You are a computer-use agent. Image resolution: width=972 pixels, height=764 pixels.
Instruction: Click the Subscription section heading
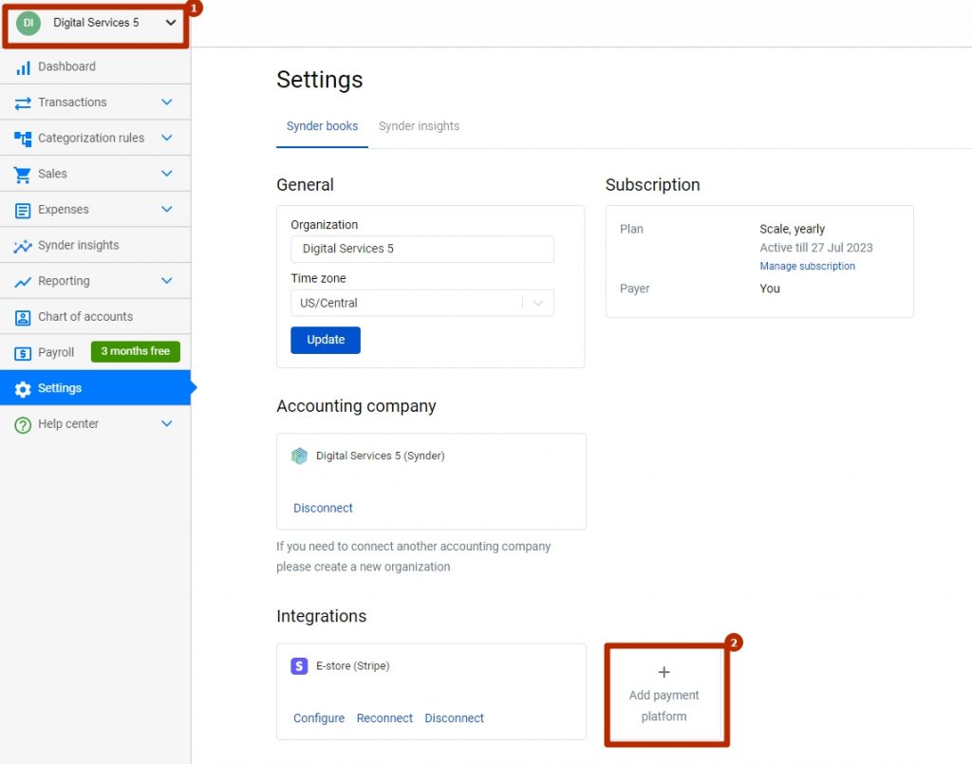point(652,185)
